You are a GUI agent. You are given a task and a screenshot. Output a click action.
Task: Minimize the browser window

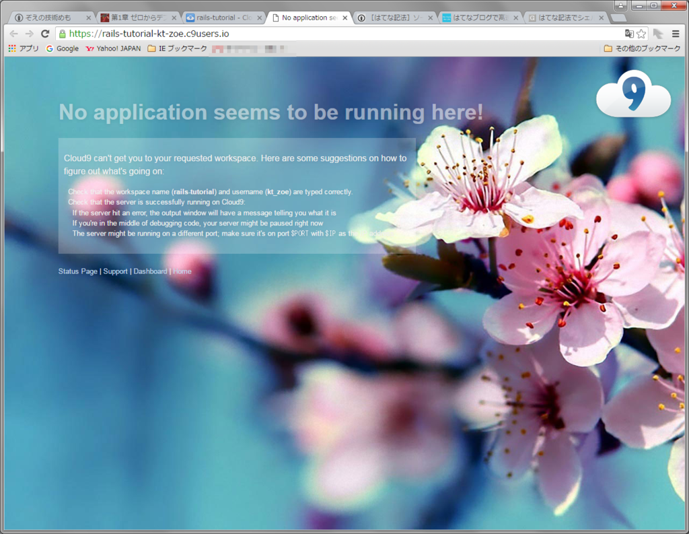coord(639,5)
